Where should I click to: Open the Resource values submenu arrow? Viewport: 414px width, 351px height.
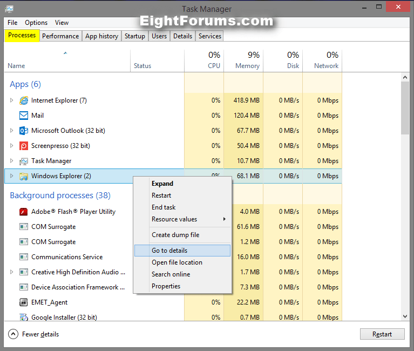[x=224, y=219]
